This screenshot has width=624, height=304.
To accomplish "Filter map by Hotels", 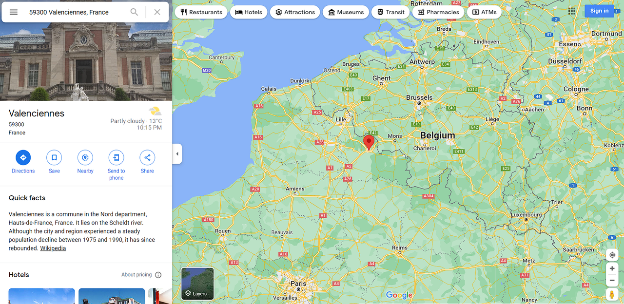I will tap(249, 12).
